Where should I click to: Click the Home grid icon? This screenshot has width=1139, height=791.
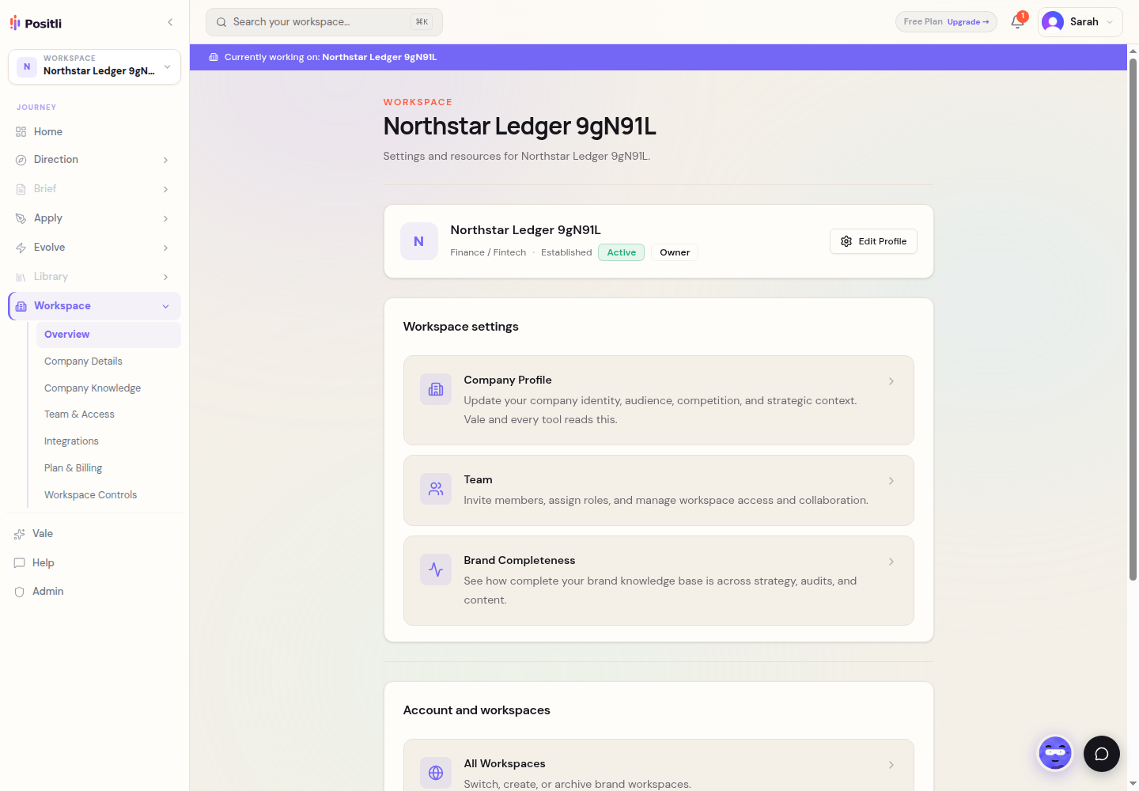pos(21,132)
